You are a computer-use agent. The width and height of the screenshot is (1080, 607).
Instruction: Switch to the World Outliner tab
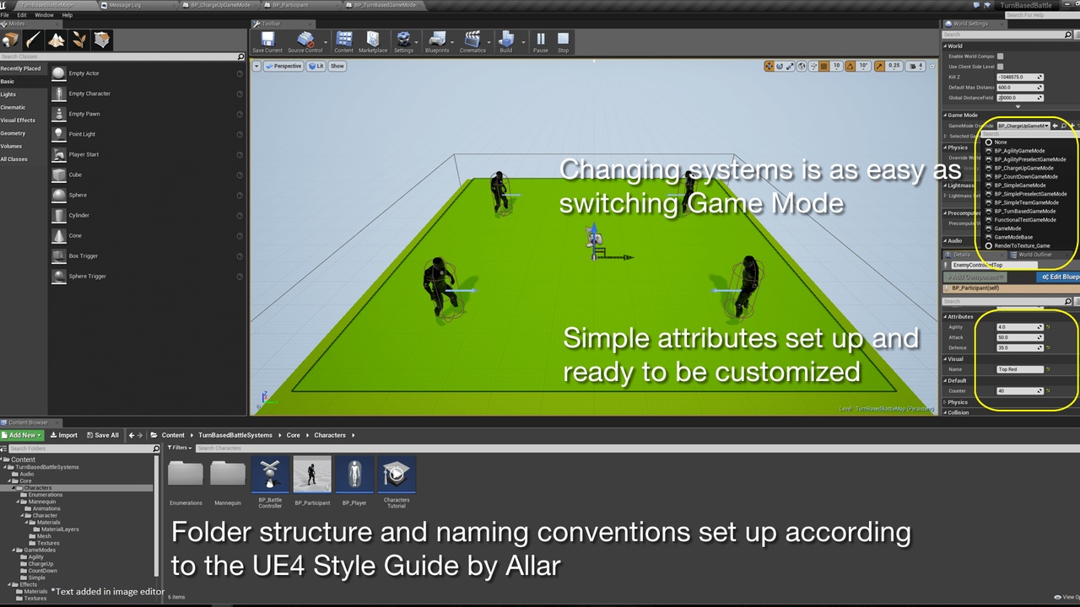(1034, 255)
